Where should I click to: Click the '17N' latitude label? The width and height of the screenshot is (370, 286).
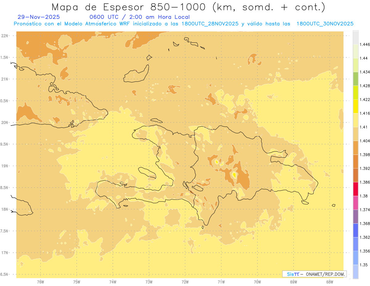point(4,253)
